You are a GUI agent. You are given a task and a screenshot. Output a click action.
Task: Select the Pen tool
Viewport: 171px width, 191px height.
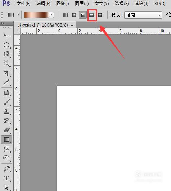(6, 169)
